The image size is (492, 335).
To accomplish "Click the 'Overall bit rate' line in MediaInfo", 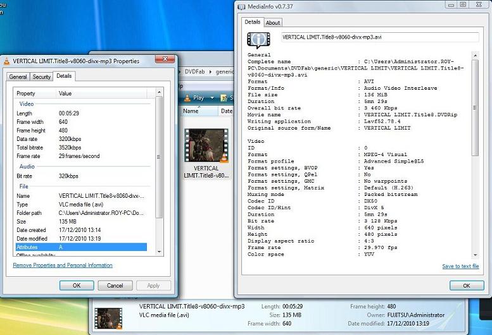I will pyautogui.click(x=322, y=108).
